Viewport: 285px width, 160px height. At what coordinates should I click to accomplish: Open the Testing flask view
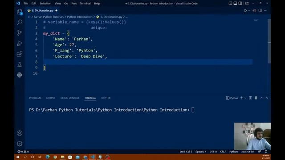pyautogui.click(x=20, y=64)
